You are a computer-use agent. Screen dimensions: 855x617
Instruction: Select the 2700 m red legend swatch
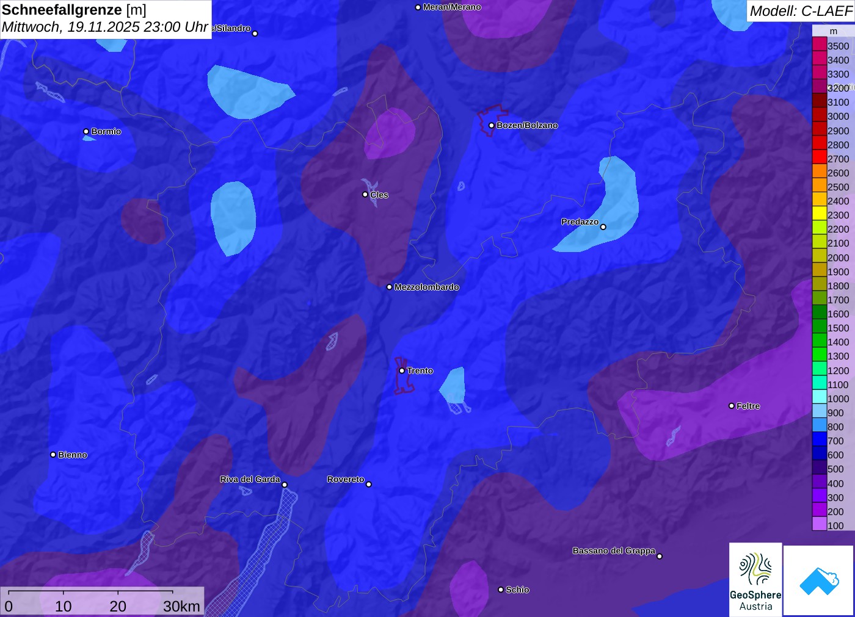[x=820, y=157]
